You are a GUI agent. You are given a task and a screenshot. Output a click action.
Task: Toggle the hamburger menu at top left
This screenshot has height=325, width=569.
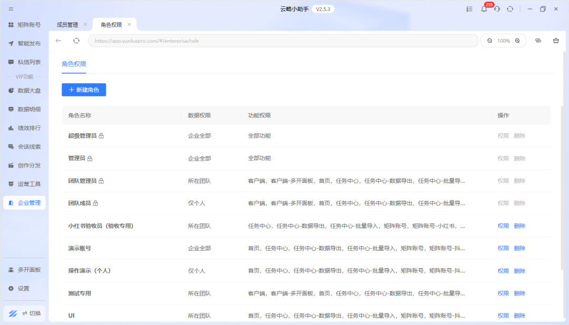[x=11, y=9]
